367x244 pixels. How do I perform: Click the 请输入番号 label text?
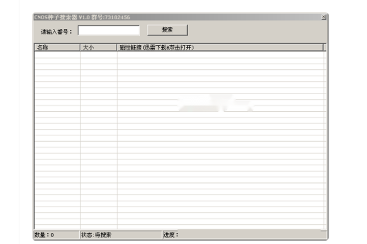point(56,31)
